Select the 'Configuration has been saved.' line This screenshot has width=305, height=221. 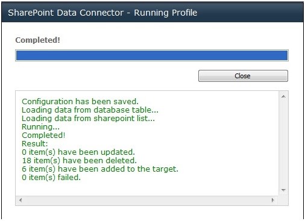80,102
